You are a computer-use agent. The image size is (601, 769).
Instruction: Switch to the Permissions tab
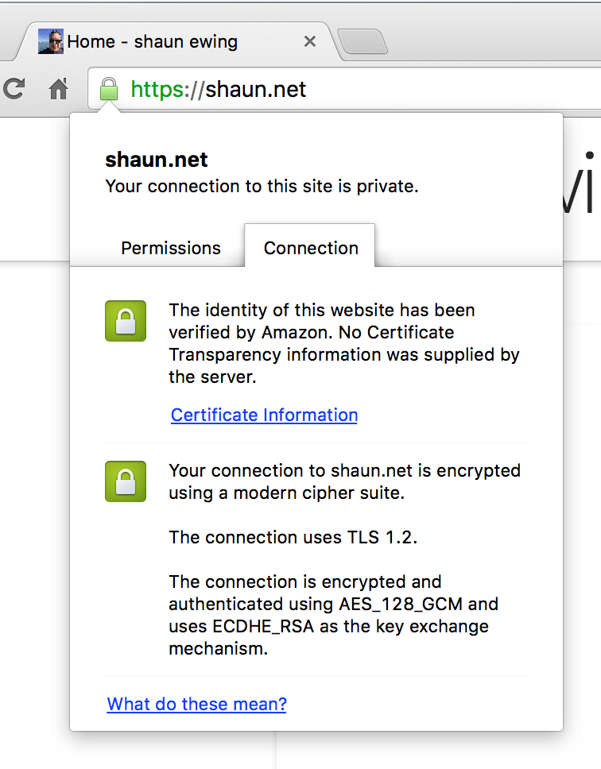[171, 248]
